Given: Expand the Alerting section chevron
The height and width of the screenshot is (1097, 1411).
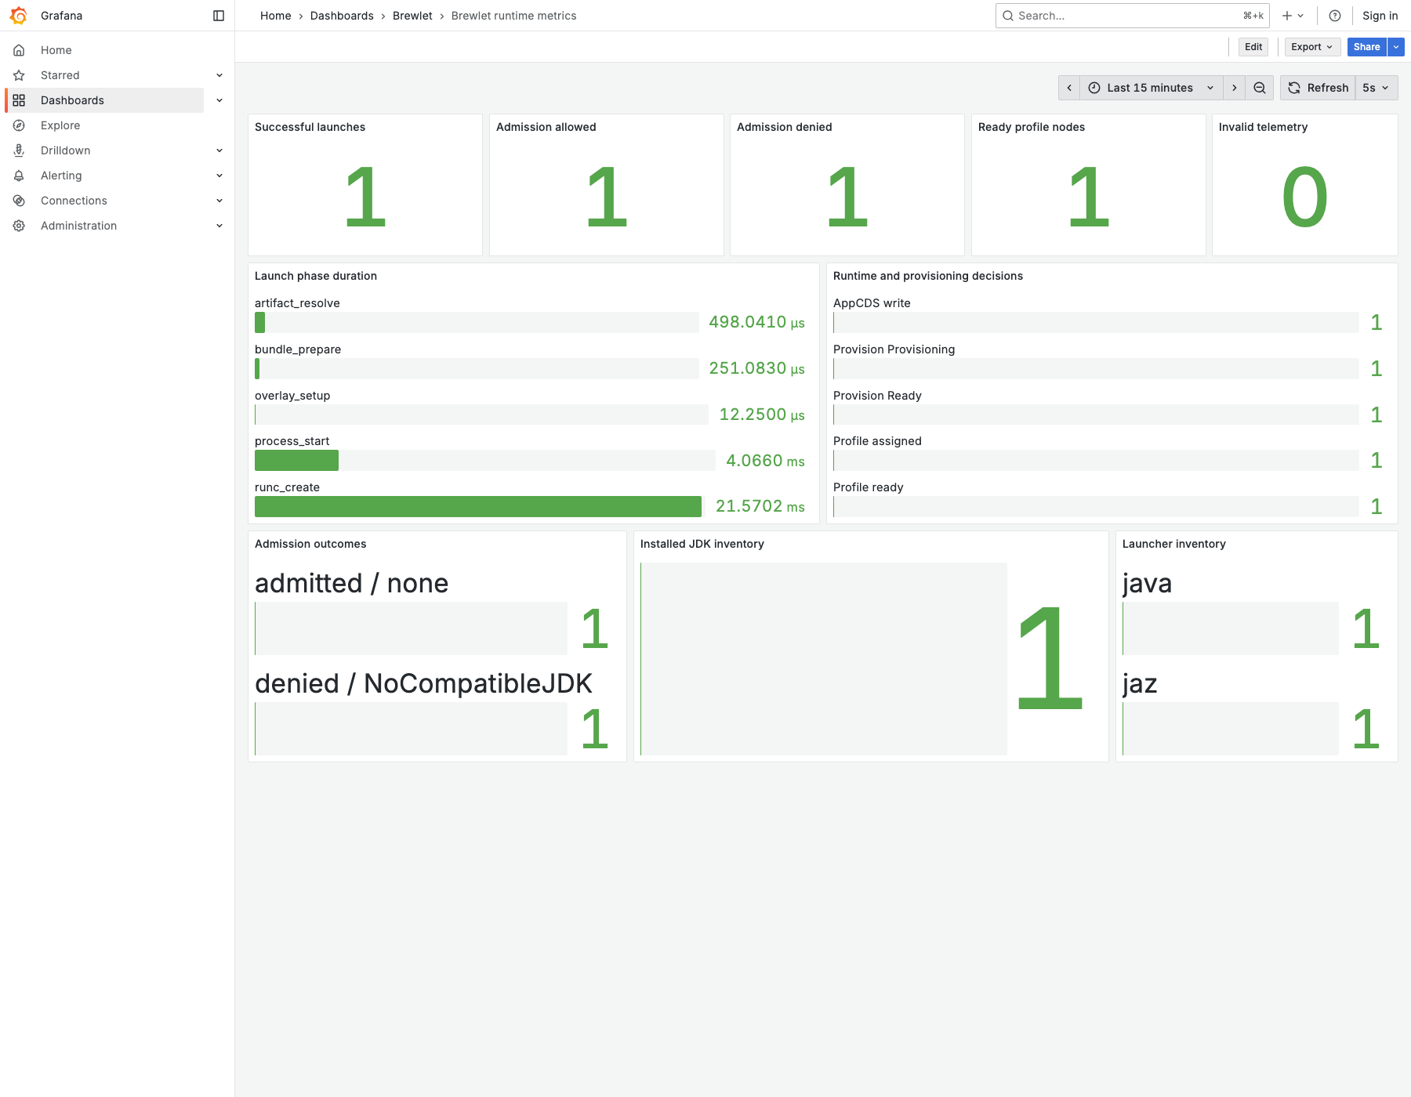Looking at the screenshot, I should [x=219, y=176].
